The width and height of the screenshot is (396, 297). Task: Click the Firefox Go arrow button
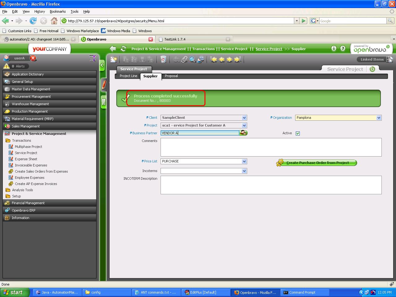(x=303, y=21)
